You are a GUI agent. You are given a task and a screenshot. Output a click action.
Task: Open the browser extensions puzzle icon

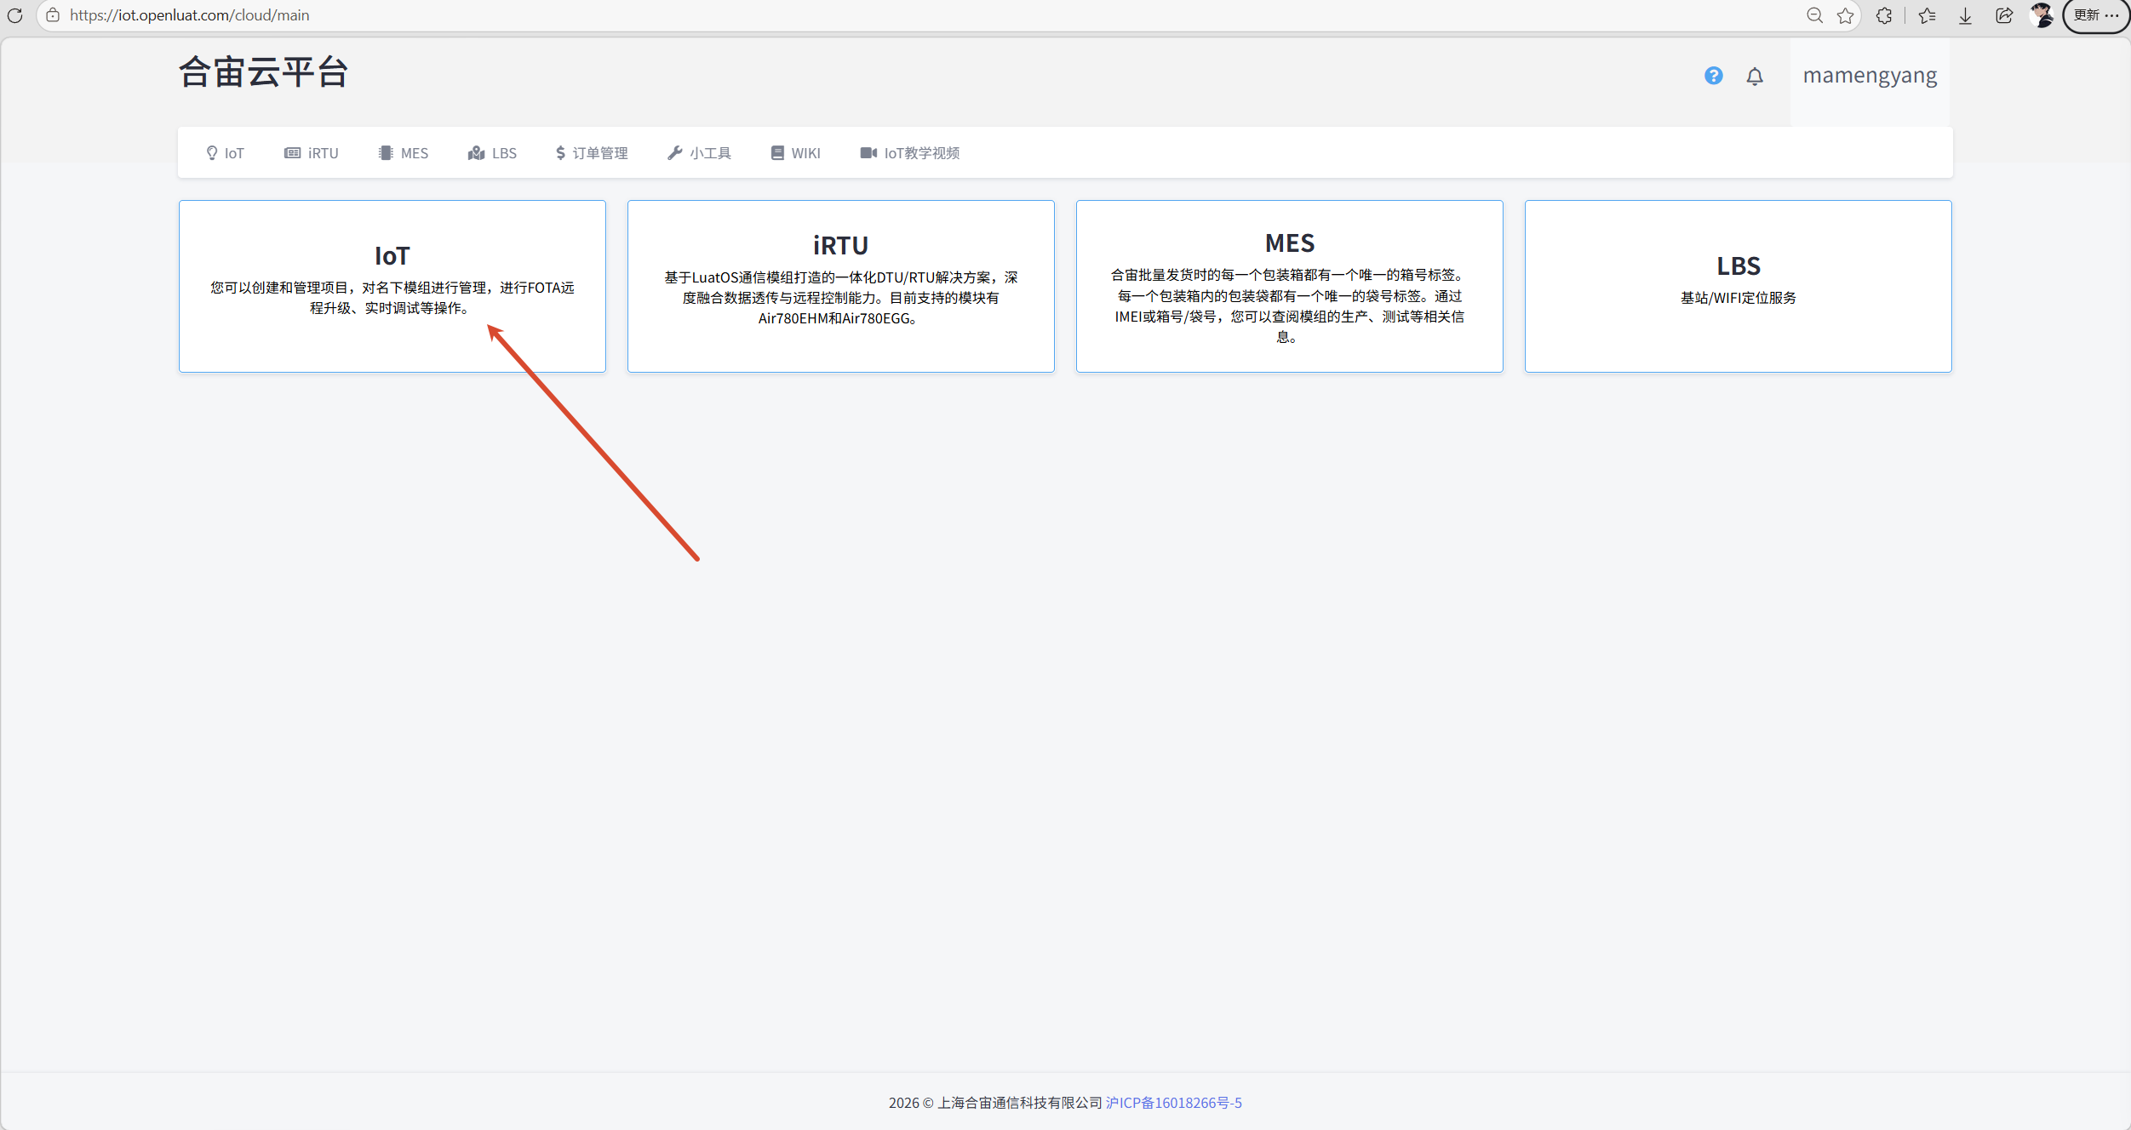(x=1884, y=15)
